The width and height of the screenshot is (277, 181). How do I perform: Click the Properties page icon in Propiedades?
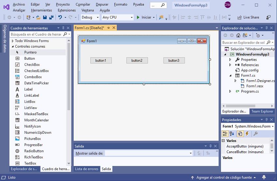pos(240,134)
